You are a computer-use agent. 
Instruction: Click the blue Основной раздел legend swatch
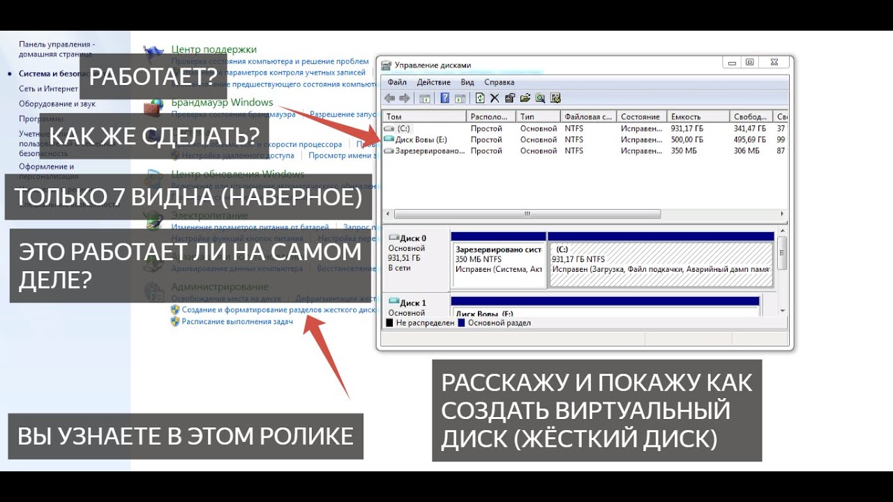pyautogui.click(x=461, y=323)
